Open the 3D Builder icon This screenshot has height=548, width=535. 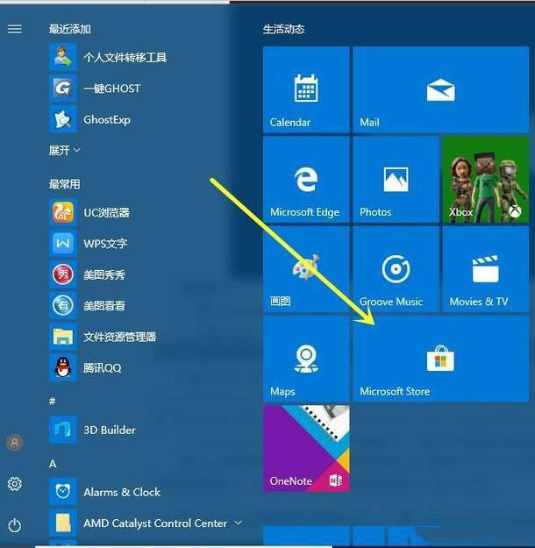[63, 430]
